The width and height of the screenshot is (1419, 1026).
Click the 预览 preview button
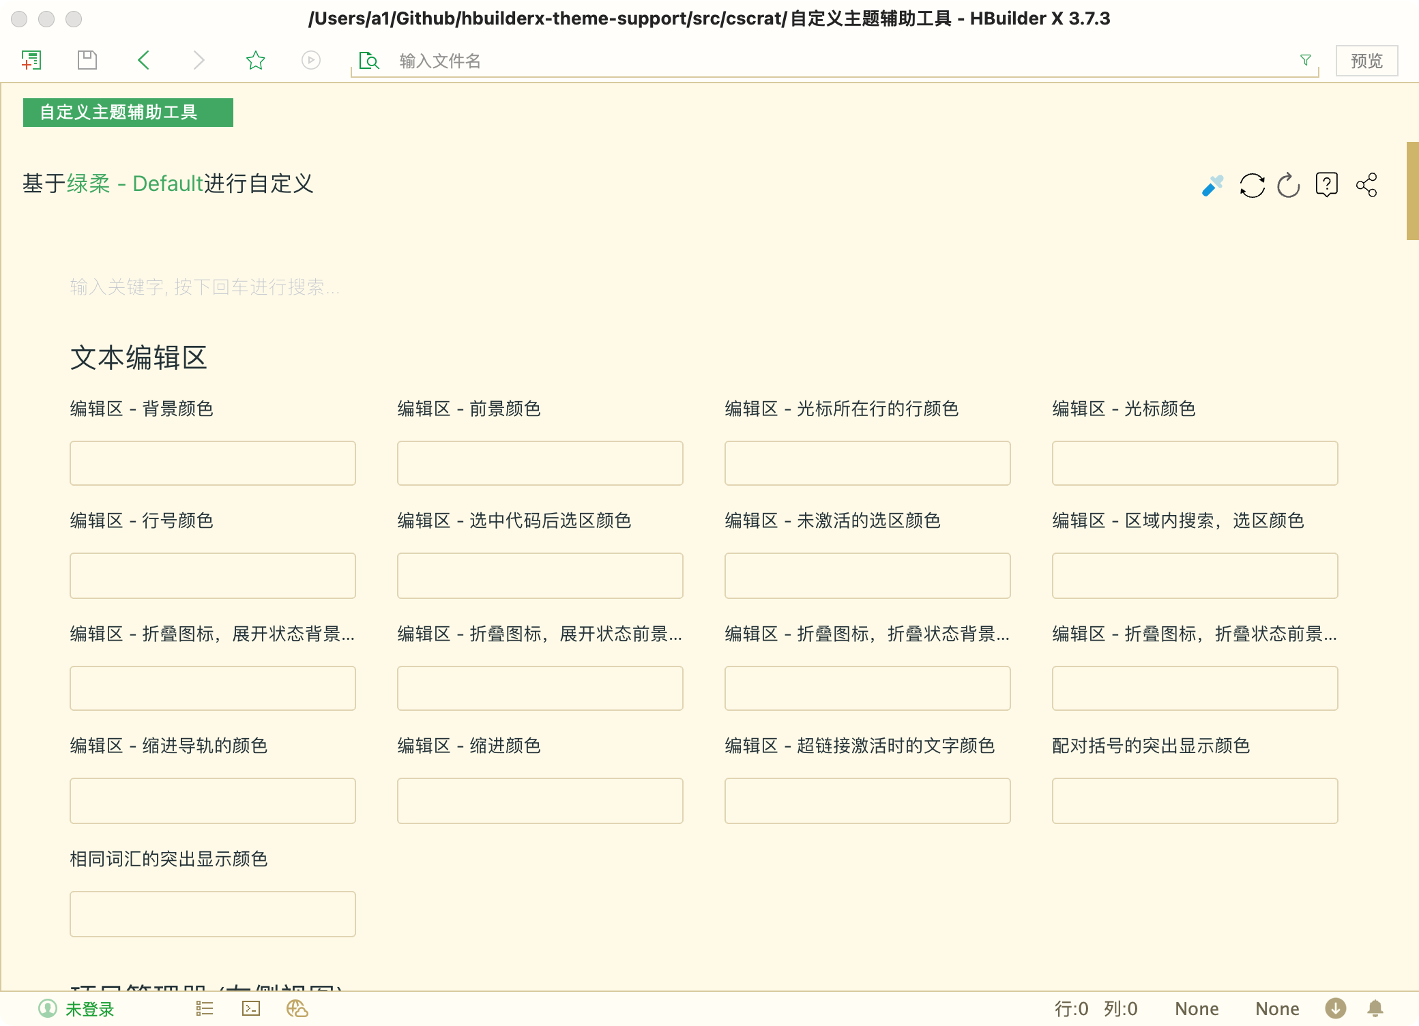(x=1366, y=61)
